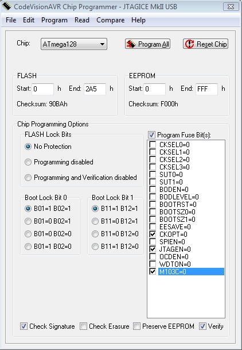Image resolution: width=242 pixels, height=350 pixels.
Task: Uncheck the JTAGEN=0 fuse bit
Action: (x=153, y=249)
